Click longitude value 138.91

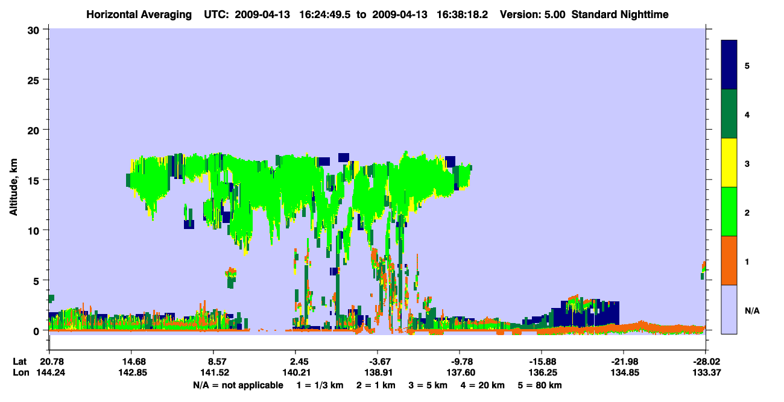(378, 372)
